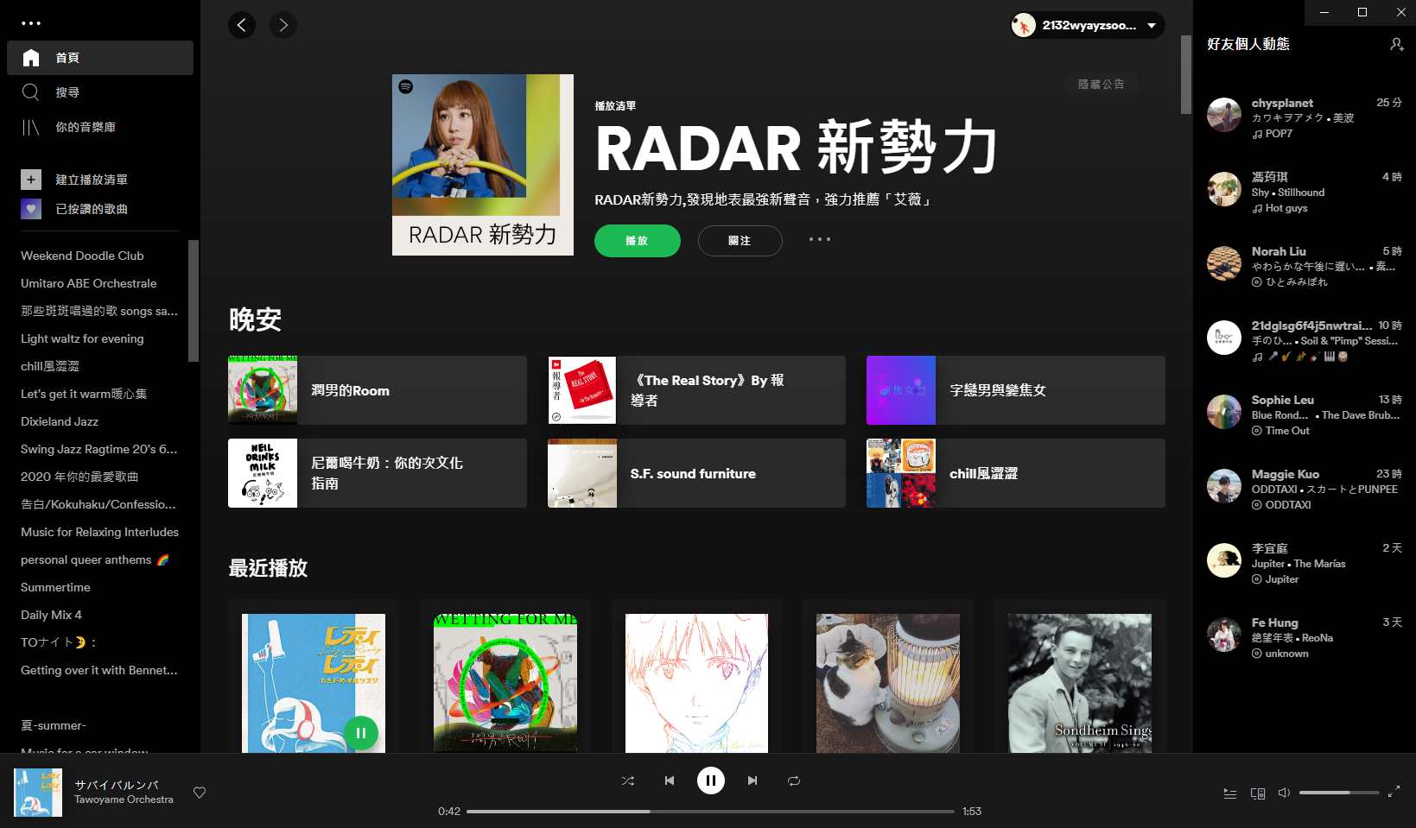Open Maggie Kuo's avatar
The width and height of the screenshot is (1416, 828).
(x=1224, y=486)
